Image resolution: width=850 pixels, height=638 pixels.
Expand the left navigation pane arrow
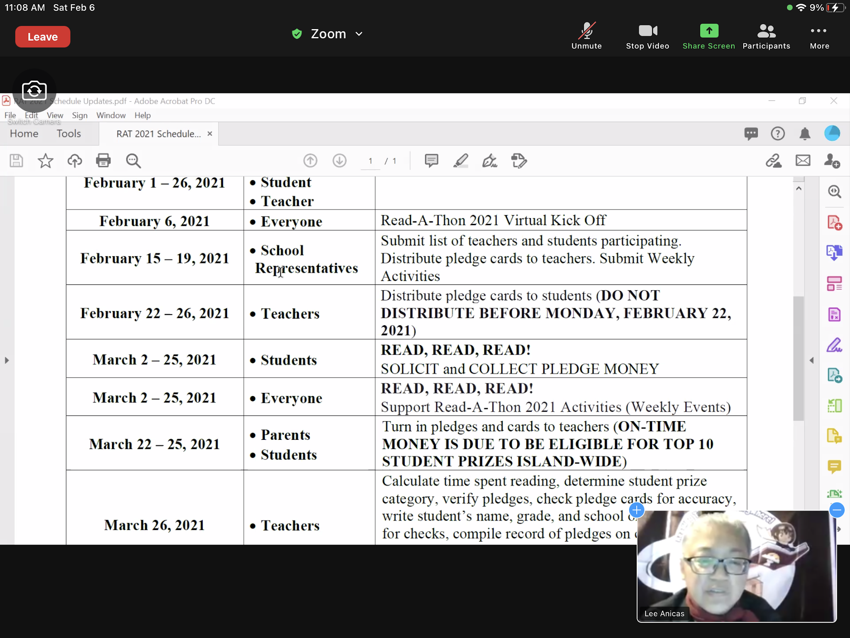[x=7, y=360]
